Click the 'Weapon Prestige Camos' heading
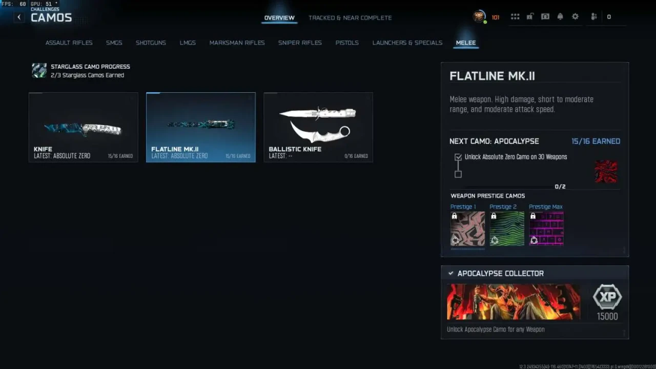Viewport: 656px width, 369px height. pyautogui.click(x=487, y=196)
